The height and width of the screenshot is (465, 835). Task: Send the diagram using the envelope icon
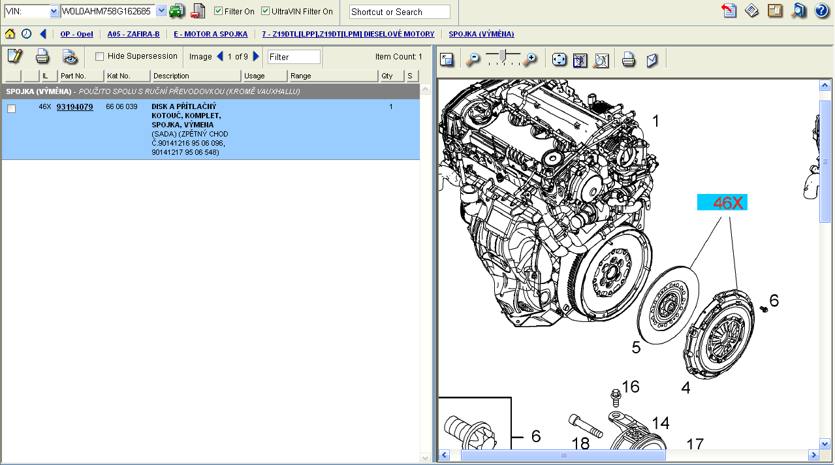coord(652,60)
